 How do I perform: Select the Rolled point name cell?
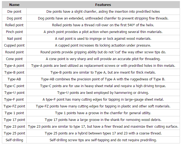tap(14, 25)
